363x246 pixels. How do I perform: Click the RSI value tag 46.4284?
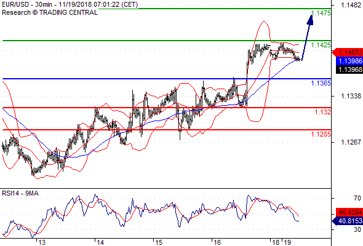tap(349, 212)
